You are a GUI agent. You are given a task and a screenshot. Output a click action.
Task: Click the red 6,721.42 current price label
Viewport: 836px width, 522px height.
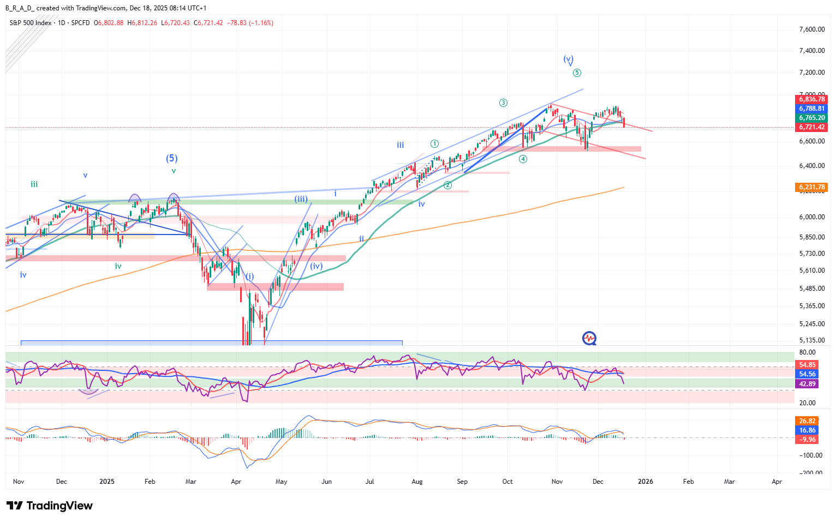pyautogui.click(x=812, y=127)
